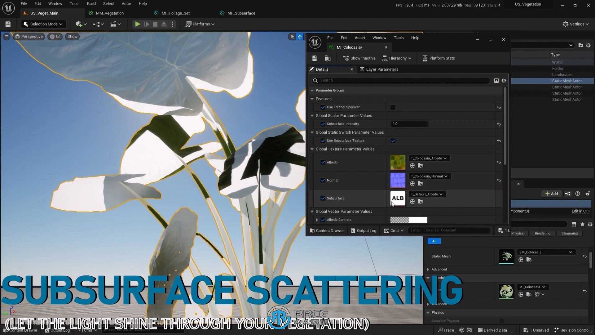Screen dimensions: 595x335
Task: Expand the Albedo Controls vector parameter
Action: (x=317, y=220)
